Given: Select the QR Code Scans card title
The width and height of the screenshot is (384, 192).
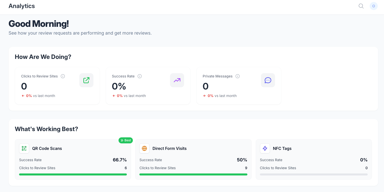Looking at the screenshot, I should [x=47, y=148].
